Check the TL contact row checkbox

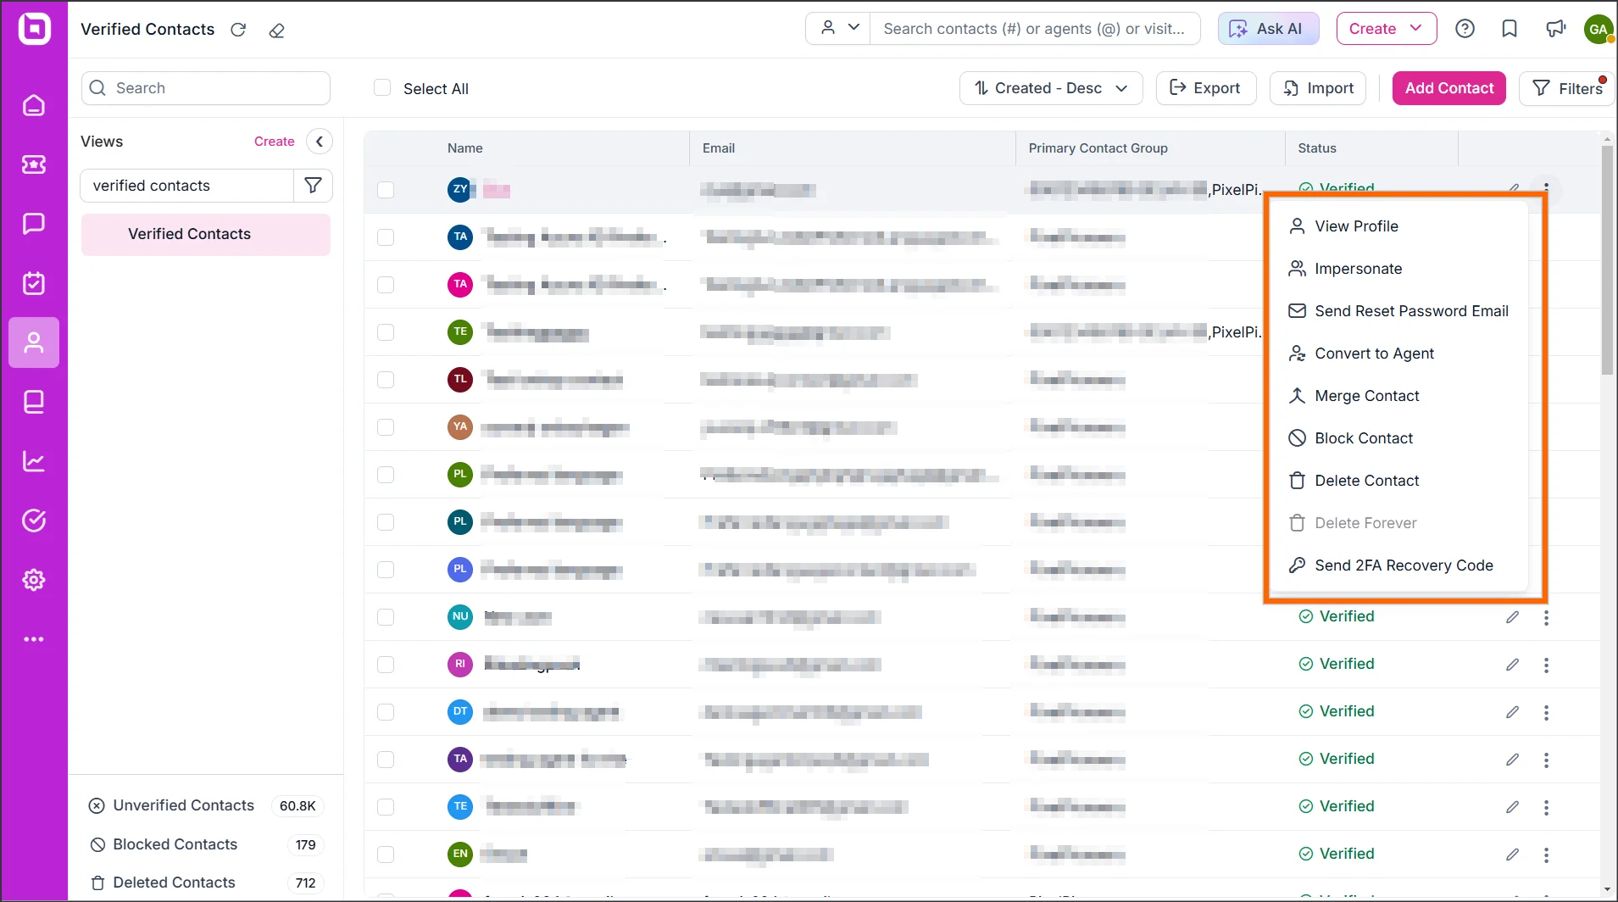(386, 380)
